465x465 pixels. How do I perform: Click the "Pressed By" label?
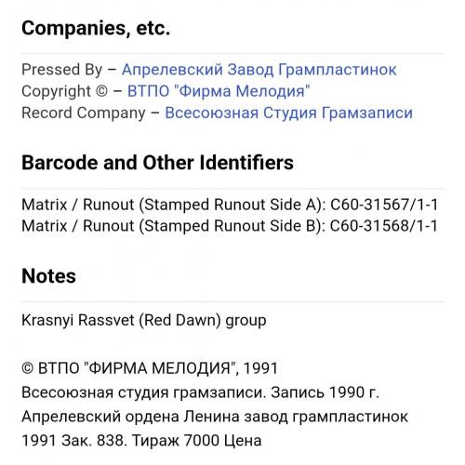61,70
